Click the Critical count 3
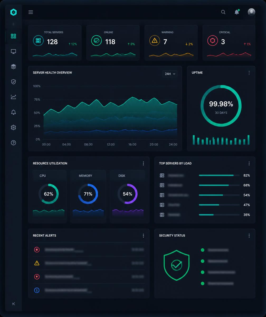This screenshot has width=266, height=317. (x=223, y=42)
